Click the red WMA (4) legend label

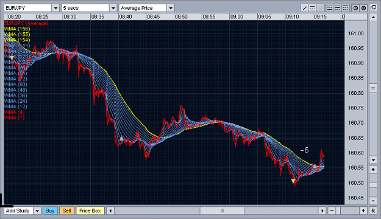(x=15, y=113)
